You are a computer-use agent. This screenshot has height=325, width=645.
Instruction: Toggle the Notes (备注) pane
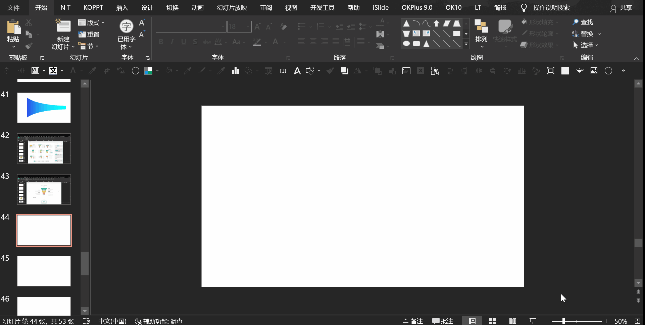[x=413, y=321]
